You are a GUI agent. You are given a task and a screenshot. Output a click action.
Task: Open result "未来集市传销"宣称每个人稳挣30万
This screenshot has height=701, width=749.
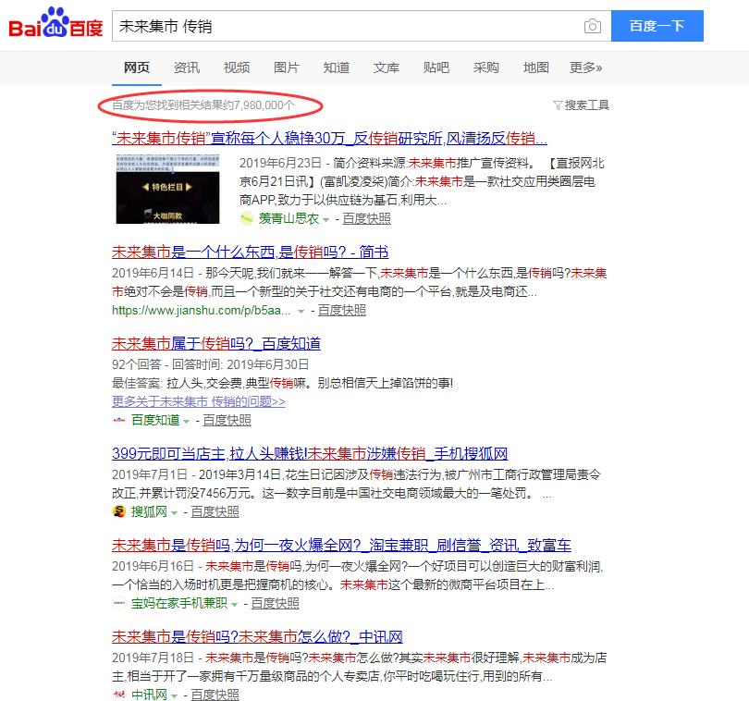pyautogui.click(x=329, y=139)
